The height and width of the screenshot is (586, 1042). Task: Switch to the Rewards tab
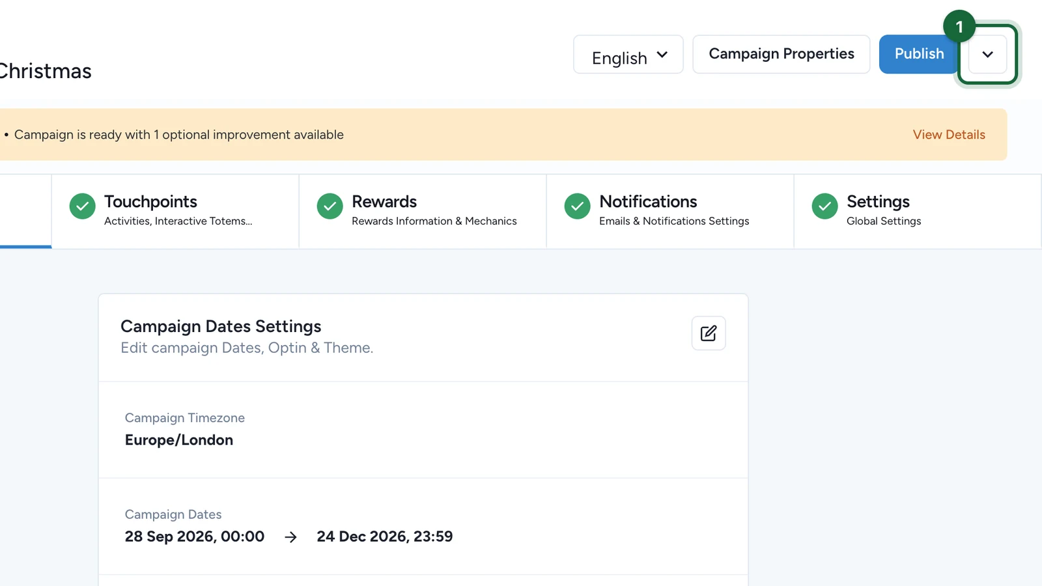click(x=423, y=211)
